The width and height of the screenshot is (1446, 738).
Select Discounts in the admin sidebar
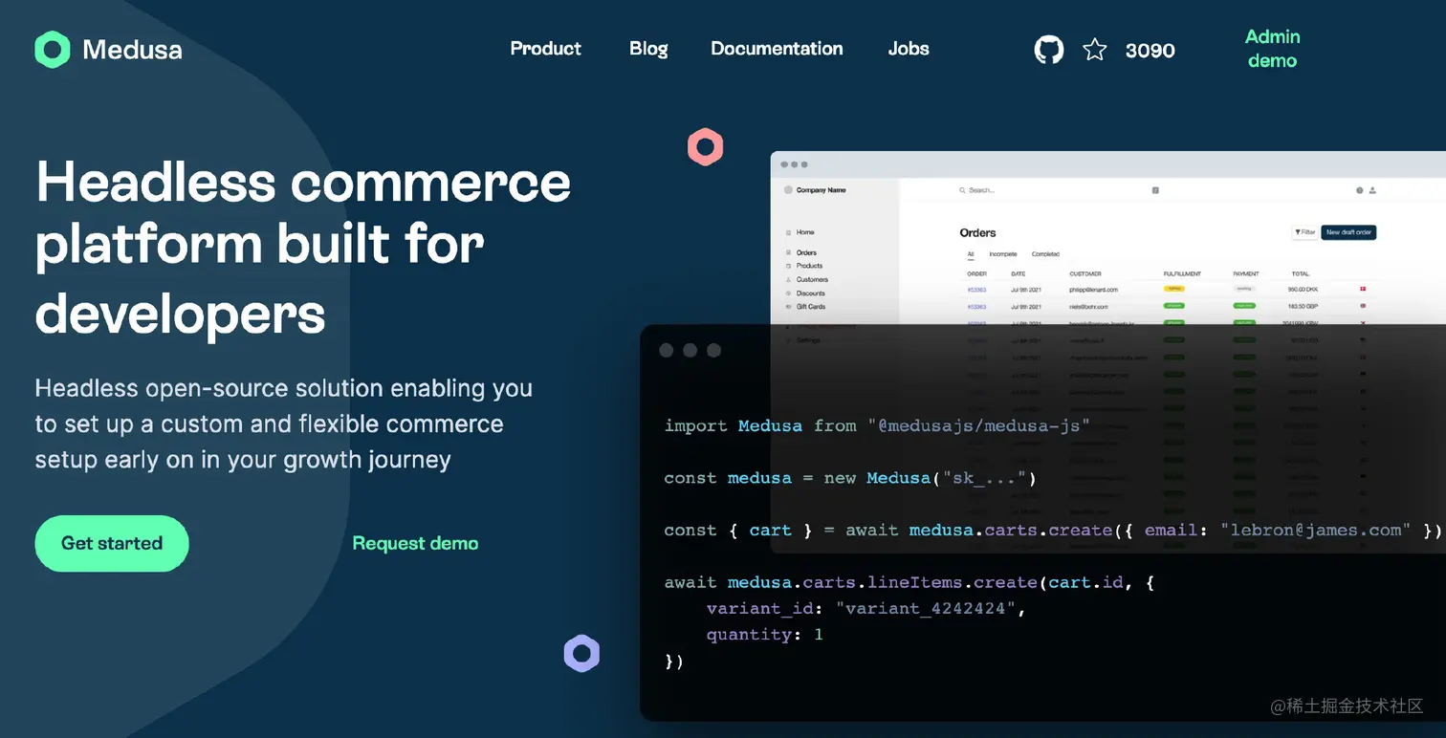click(811, 293)
